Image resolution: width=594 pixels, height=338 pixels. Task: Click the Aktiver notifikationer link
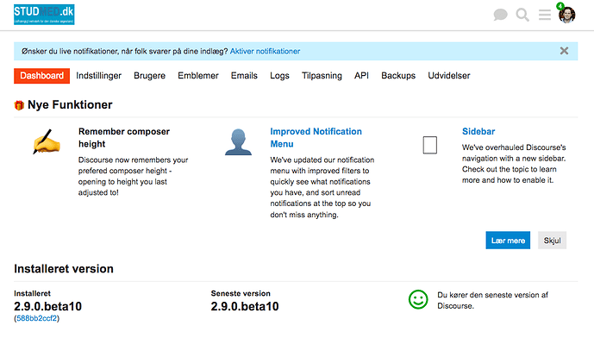265,51
